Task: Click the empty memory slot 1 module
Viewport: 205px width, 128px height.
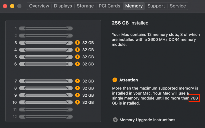Action: 46,28
